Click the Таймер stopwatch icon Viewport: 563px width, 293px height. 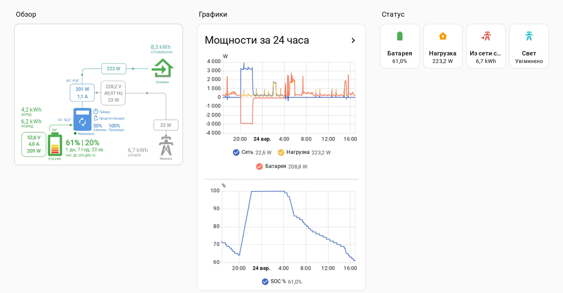pos(96,112)
